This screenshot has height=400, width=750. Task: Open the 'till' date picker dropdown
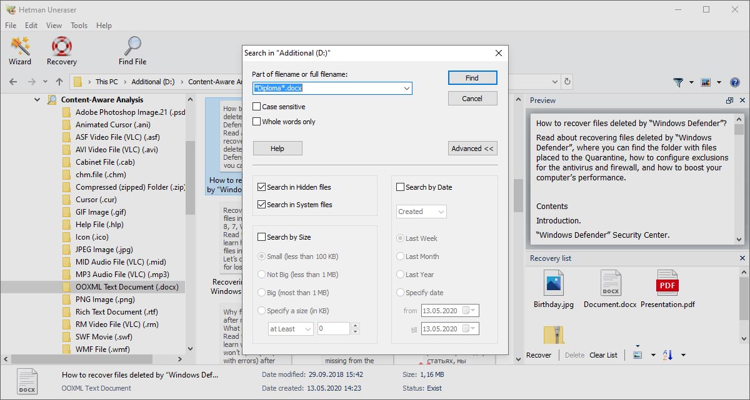pos(473,329)
